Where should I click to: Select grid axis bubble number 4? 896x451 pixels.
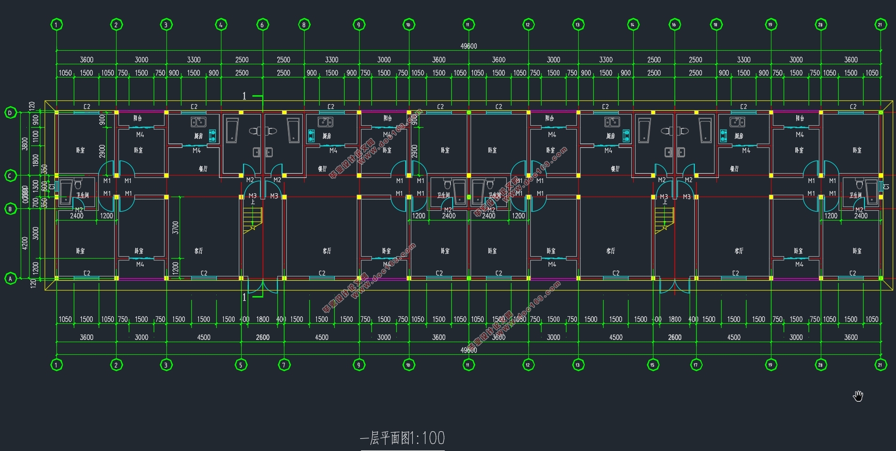click(x=221, y=24)
